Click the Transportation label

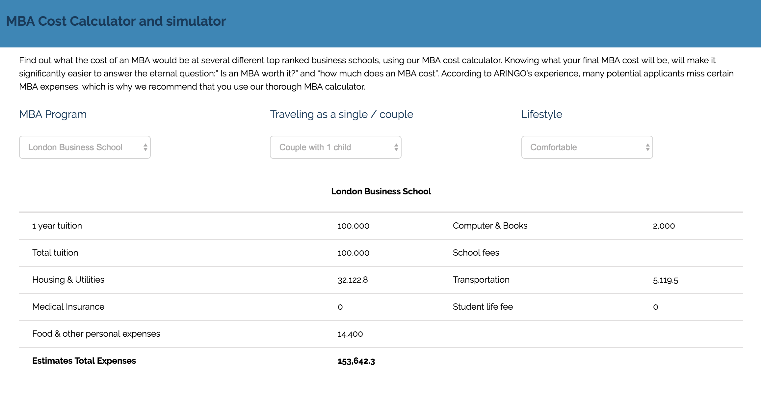[481, 280]
